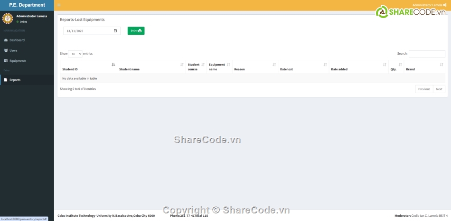Sort table by Date added column
Viewport: 451px width, 221px height.
(358, 69)
